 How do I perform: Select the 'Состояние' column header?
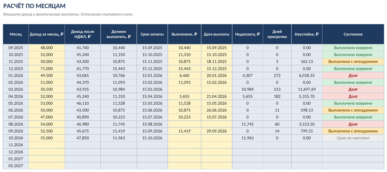353,34
